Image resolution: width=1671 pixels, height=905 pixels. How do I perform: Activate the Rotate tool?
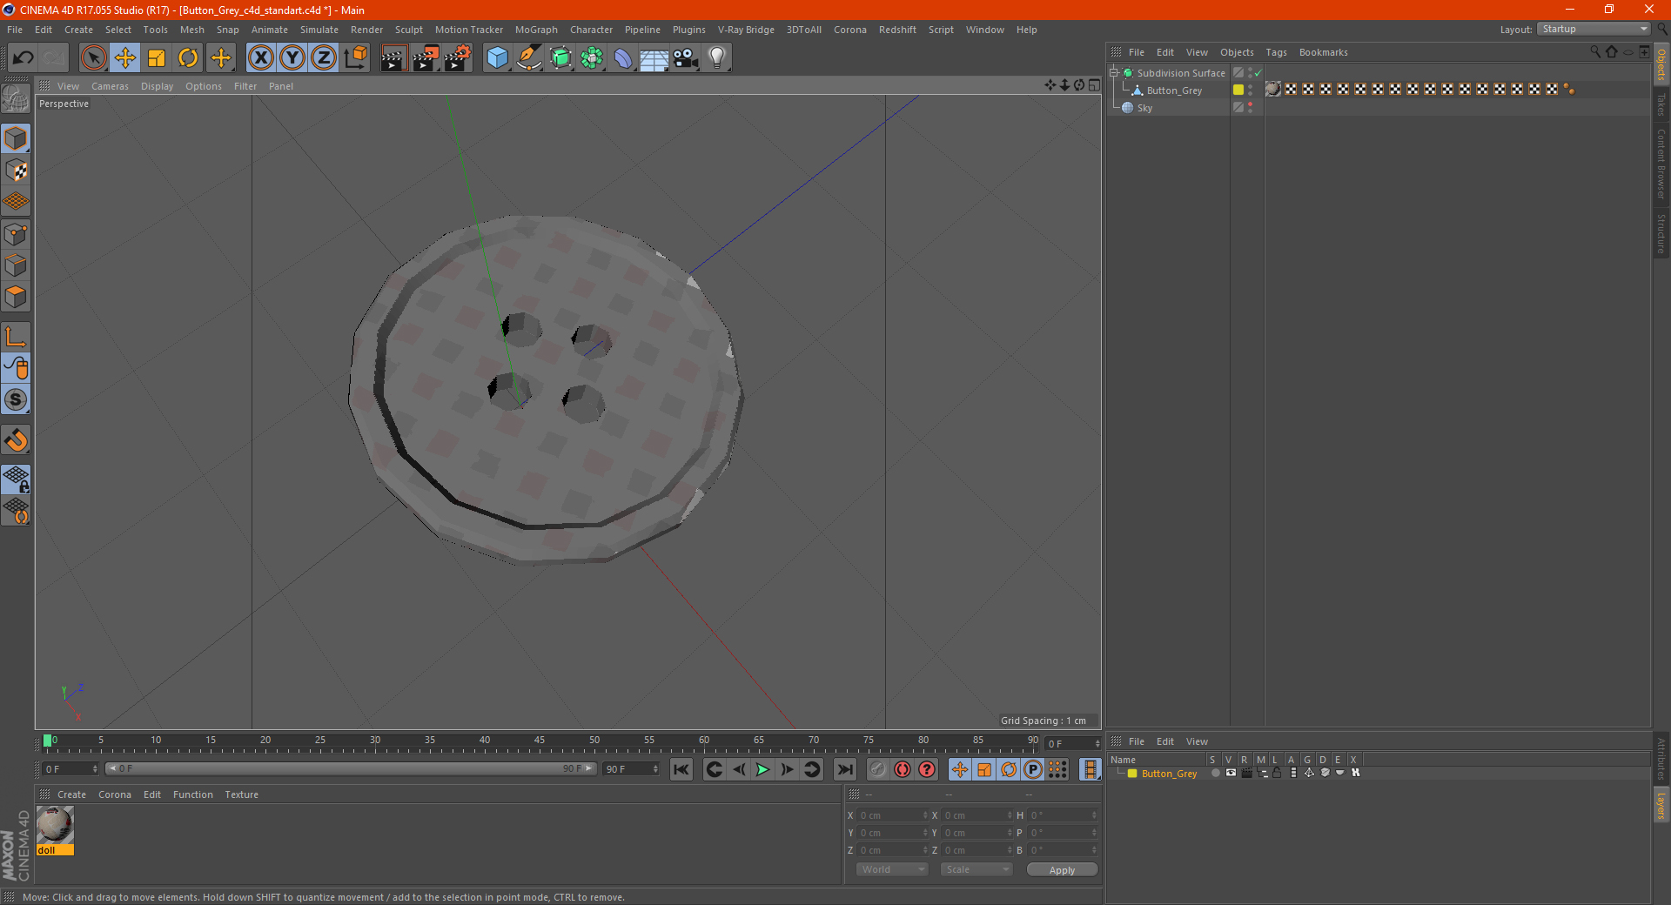click(x=188, y=58)
